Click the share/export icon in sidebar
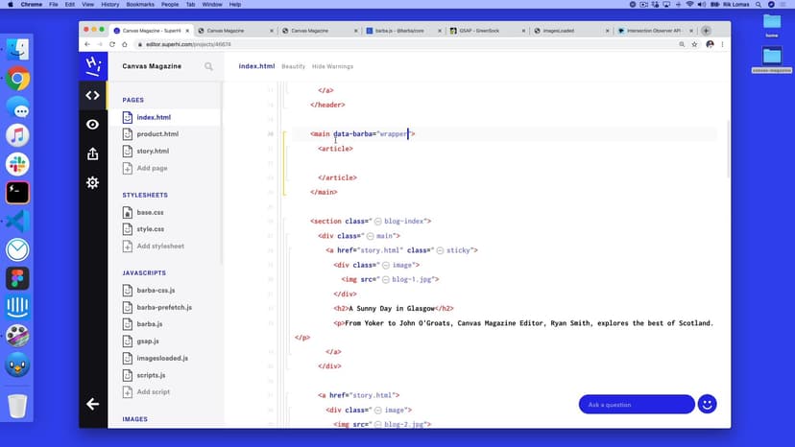 (x=92, y=153)
